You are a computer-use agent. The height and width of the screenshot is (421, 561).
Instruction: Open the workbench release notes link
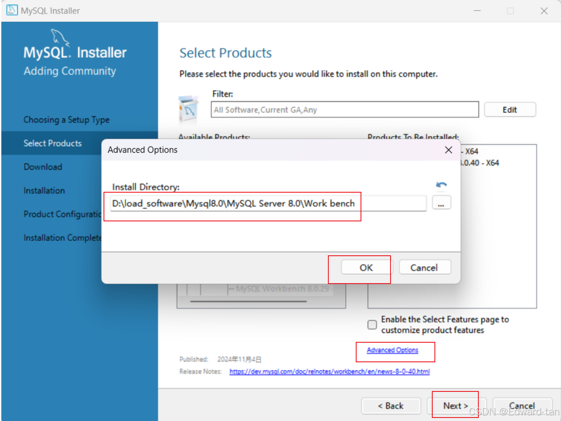pyautogui.click(x=330, y=371)
